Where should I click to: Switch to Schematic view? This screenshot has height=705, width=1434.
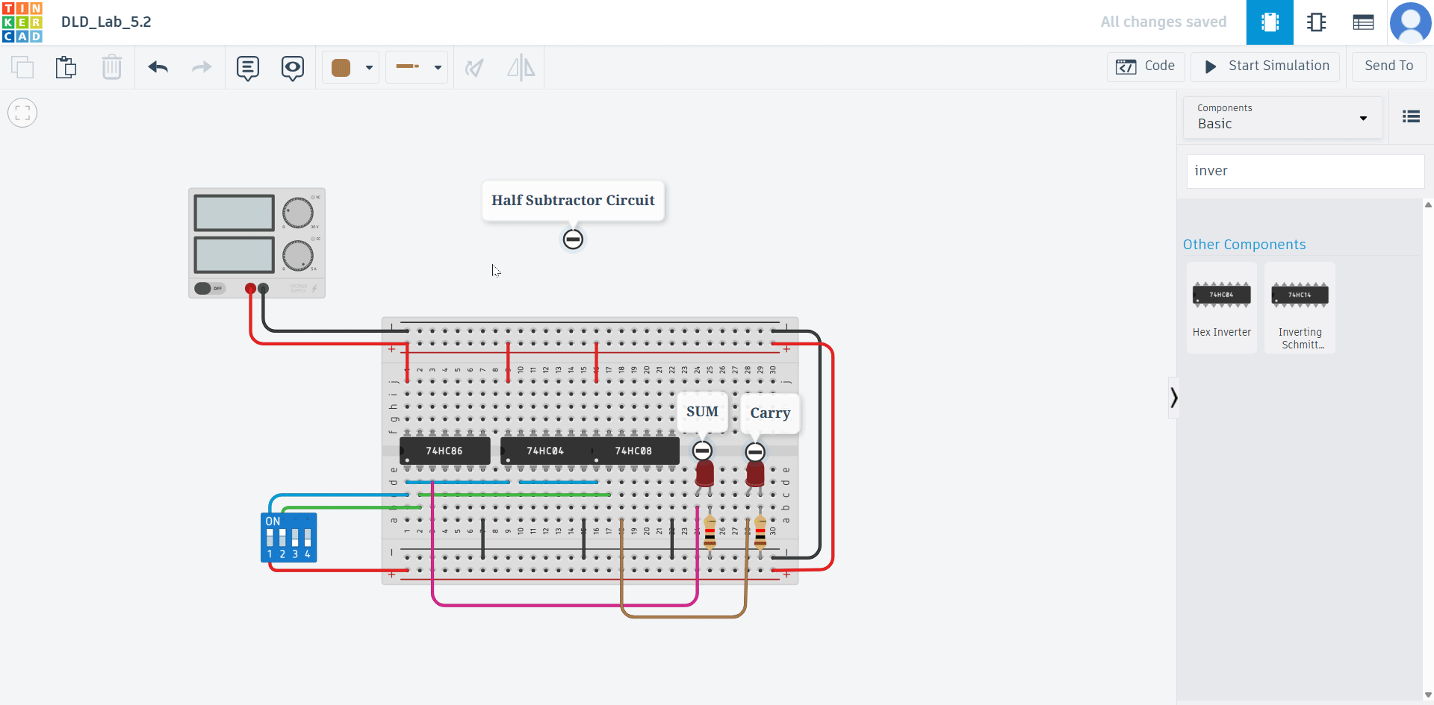(x=1317, y=22)
